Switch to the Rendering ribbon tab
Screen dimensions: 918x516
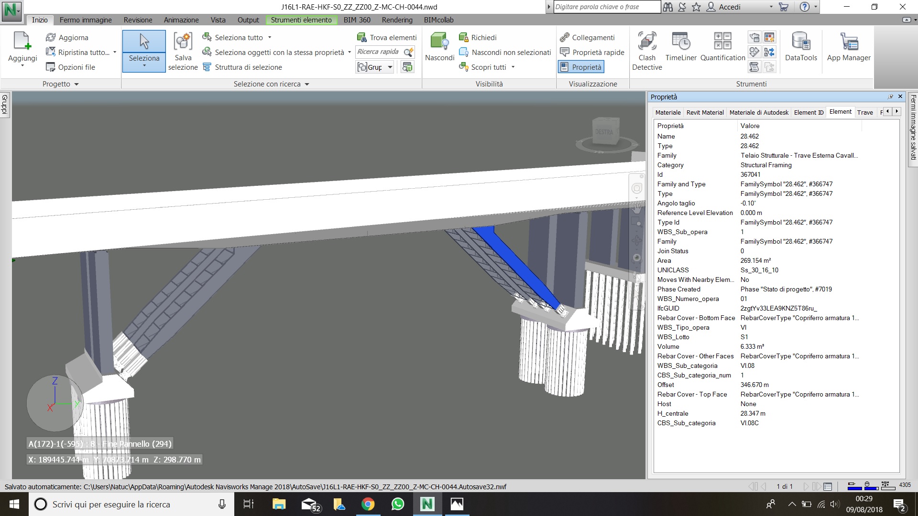pos(397,20)
